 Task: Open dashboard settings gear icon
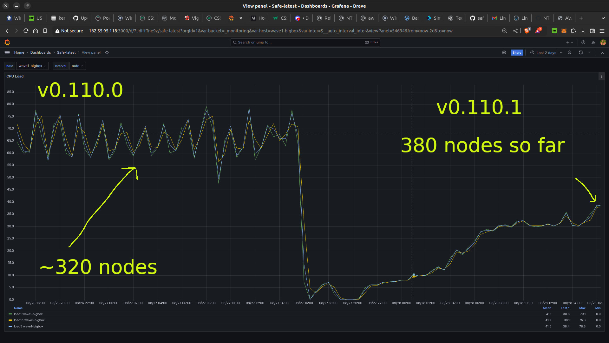(504, 53)
